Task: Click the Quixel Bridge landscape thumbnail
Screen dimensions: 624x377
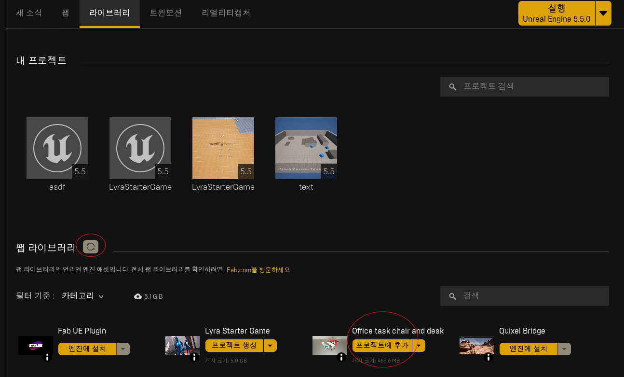Action: coord(477,346)
